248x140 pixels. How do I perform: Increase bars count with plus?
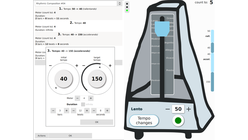click(x=67, y=111)
